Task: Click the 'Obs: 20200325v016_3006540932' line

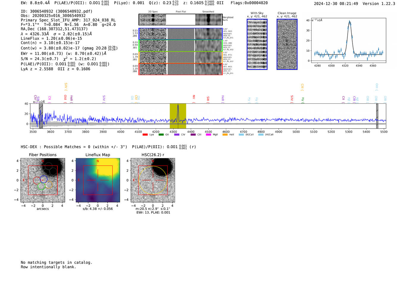Action: click(53, 16)
